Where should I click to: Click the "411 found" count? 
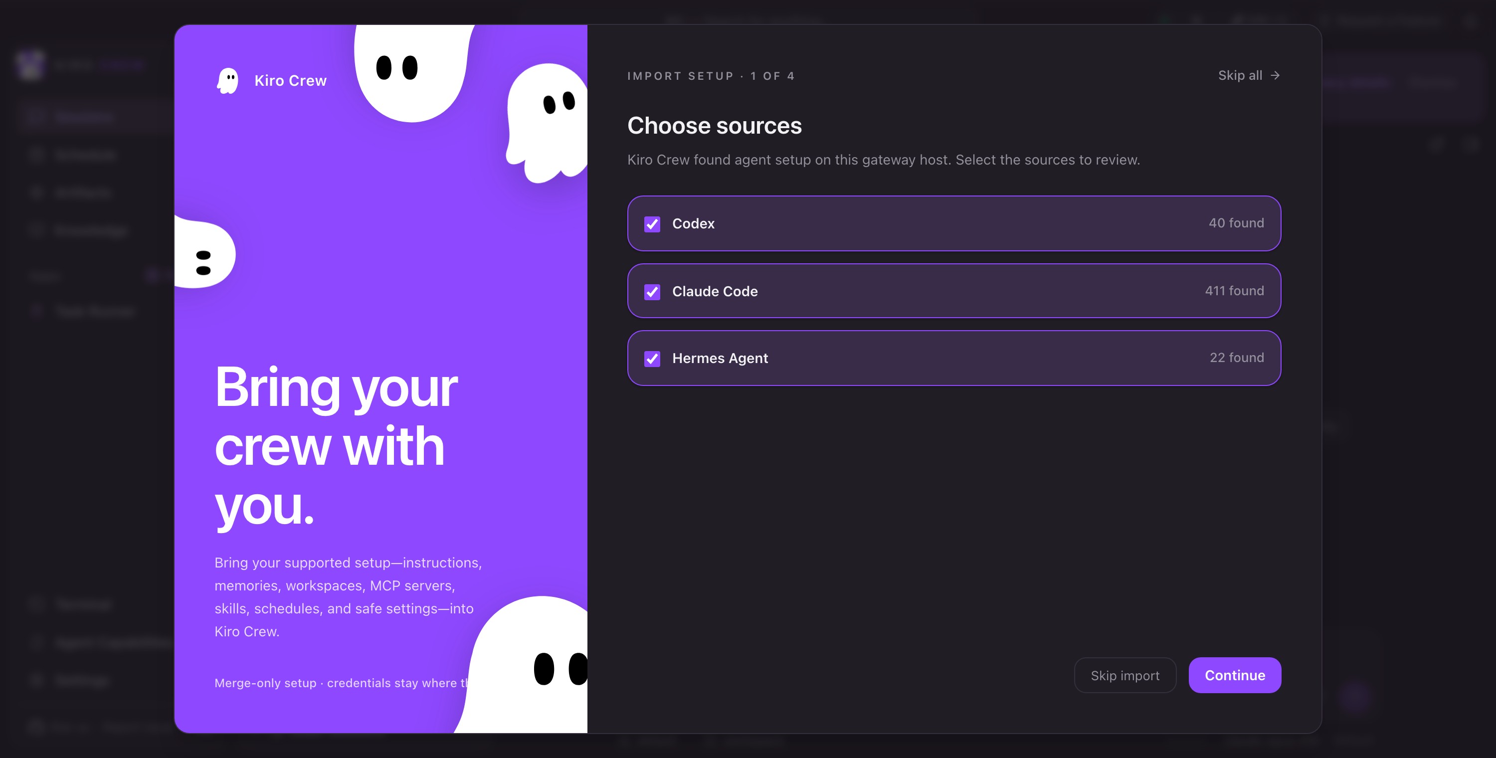click(x=1234, y=291)
